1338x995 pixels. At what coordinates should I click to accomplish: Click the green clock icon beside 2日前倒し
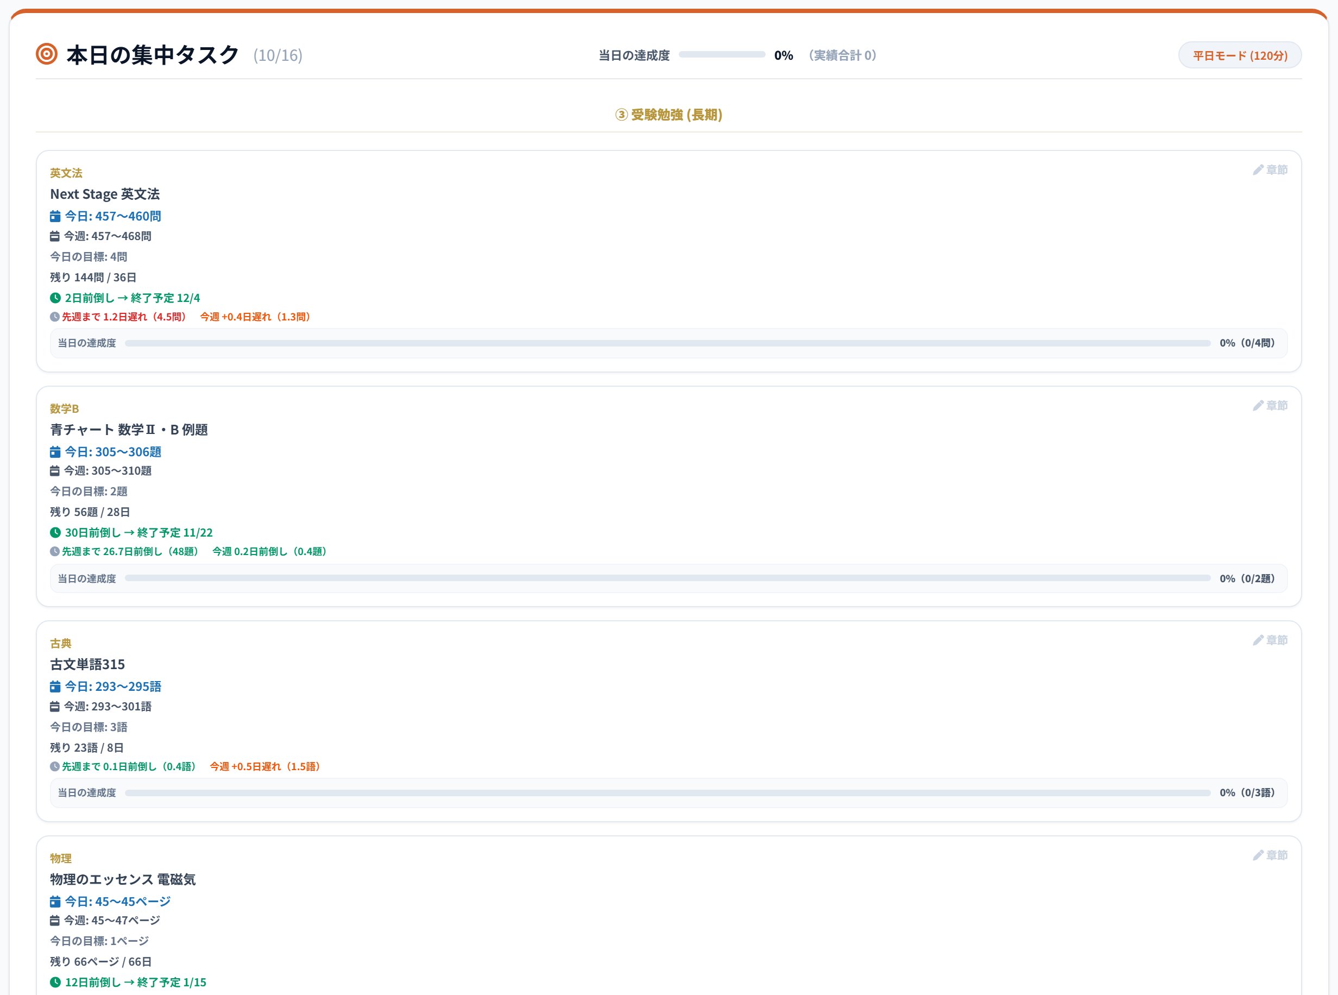pos(55,298)
